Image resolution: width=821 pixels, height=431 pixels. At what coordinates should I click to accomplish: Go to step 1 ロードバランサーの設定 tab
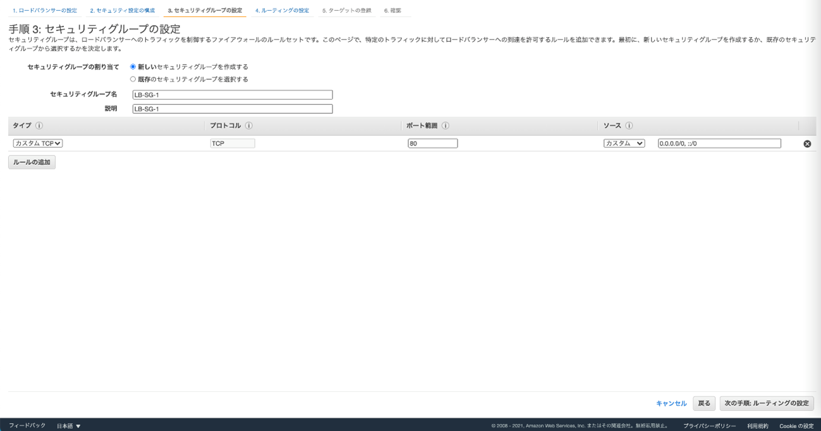(x=45, y=11)
